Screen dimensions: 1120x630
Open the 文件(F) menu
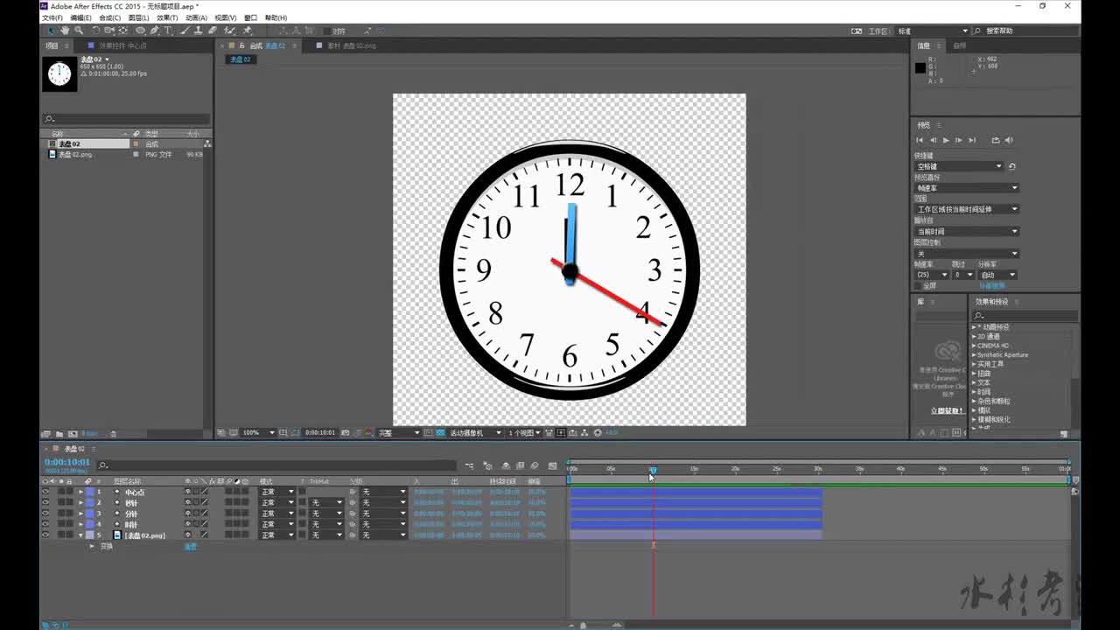(x=52, y=17)
